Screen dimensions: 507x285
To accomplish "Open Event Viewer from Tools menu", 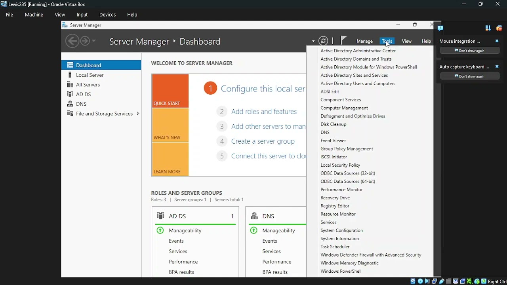I will (333, 141).
